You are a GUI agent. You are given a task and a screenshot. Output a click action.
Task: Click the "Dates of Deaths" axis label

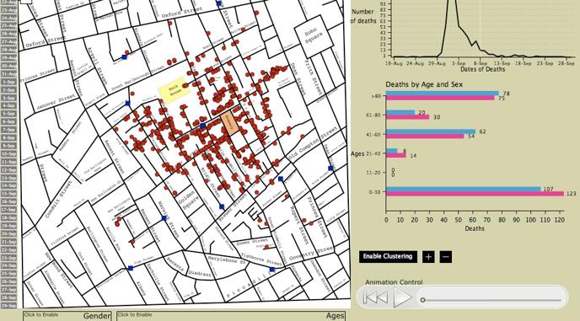tap(482, 69)
